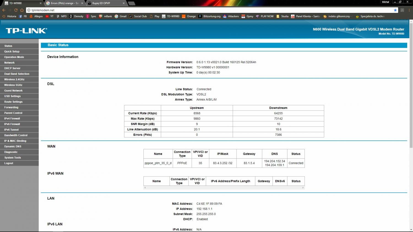
Task: Open Wireless 2.4GHz settings
Action: click(14, 79)
